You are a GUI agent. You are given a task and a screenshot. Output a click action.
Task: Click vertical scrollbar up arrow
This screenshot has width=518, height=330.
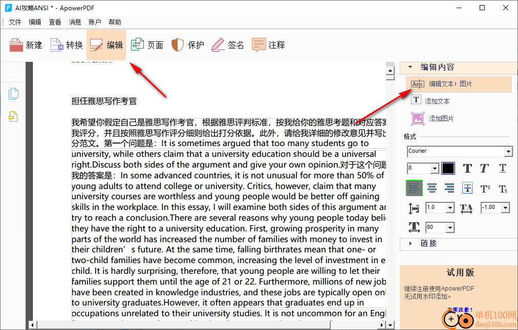(390, 70)
